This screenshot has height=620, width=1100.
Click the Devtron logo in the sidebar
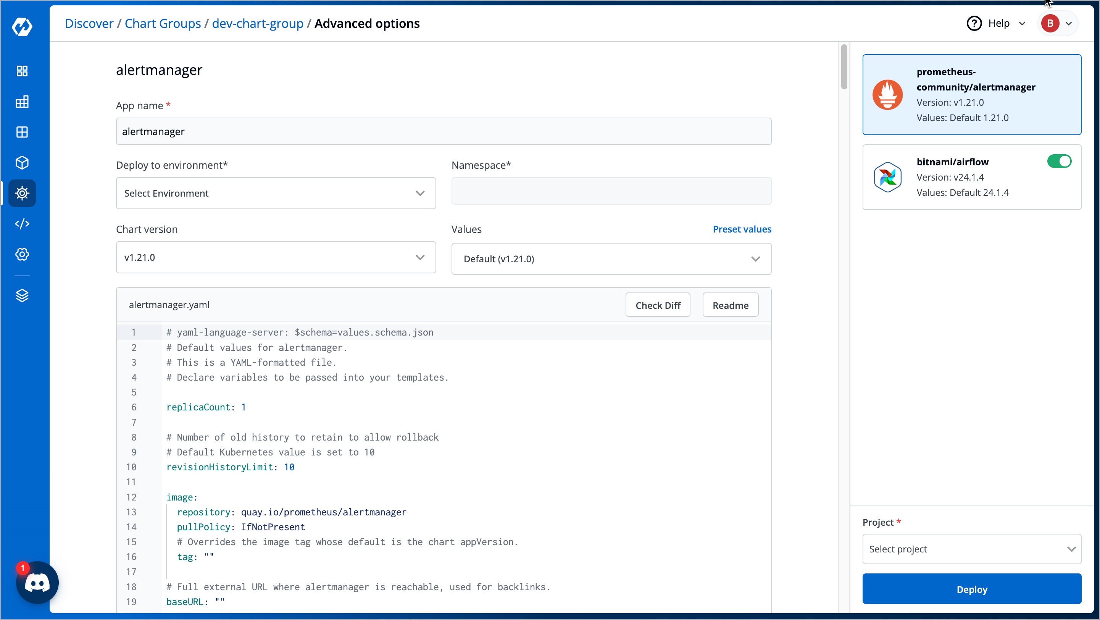point(22,27)
